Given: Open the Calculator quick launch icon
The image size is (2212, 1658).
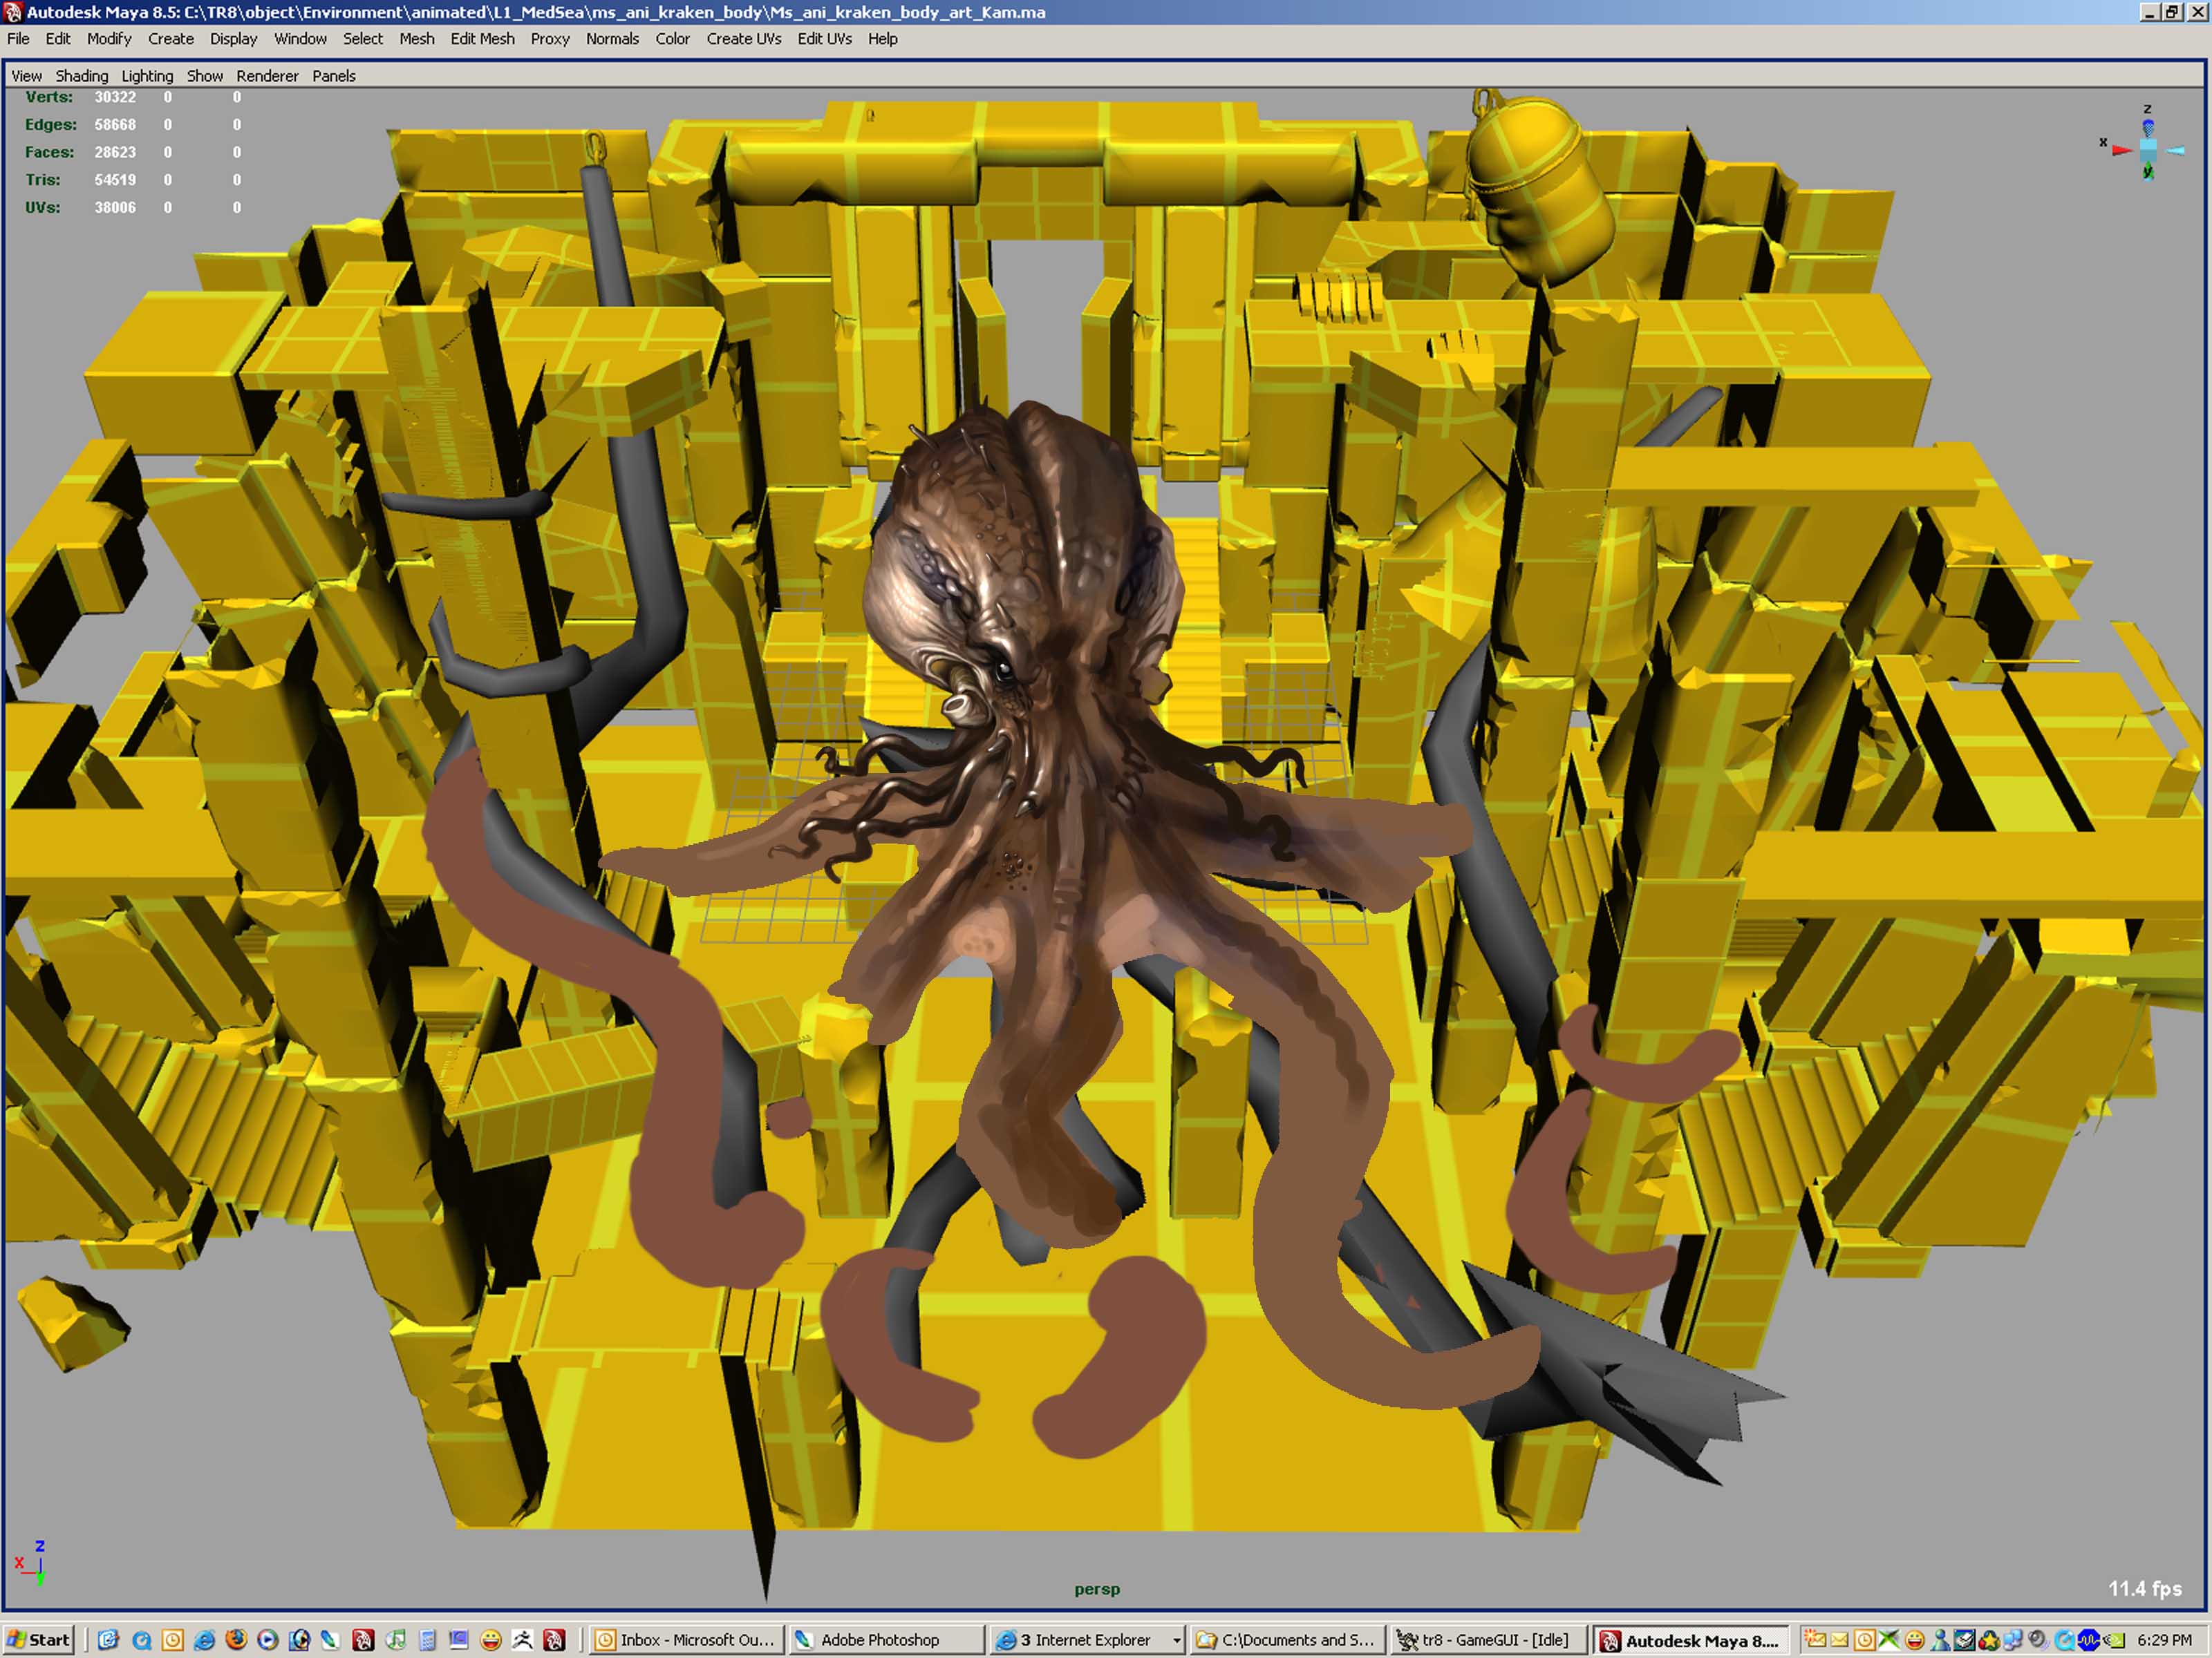Looking at the screenshot, I should [x=427, y=1640].
